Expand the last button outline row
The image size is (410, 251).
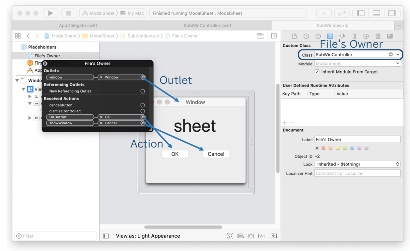[30, 118]
